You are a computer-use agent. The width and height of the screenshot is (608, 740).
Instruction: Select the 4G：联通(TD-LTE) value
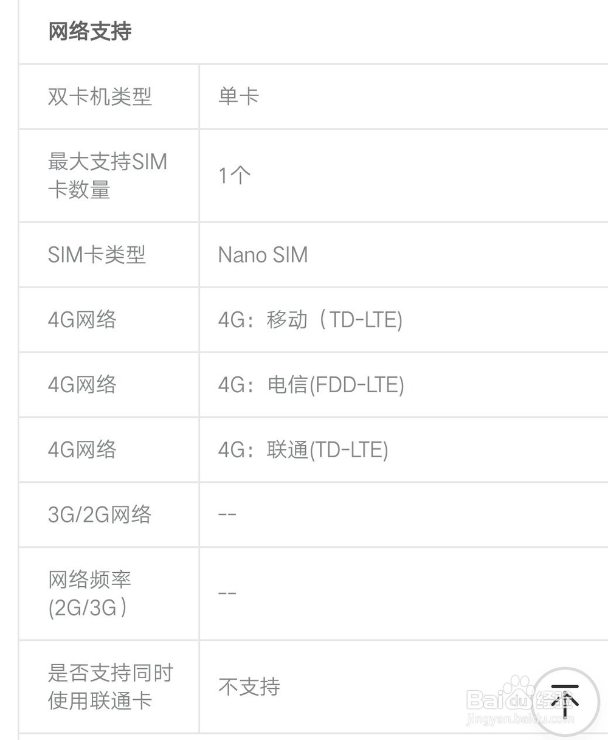click(x=303, y=450)
